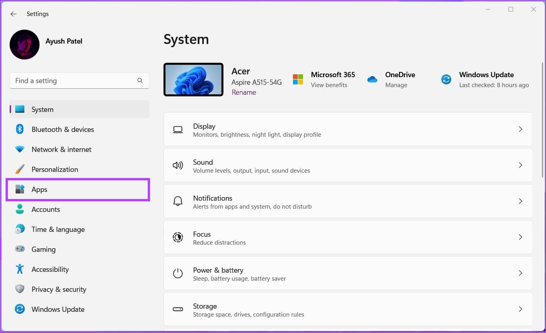Viewport: 546px width, 333px height.
Task: Select Accounts in the sidebar
Action: click(46, 209)
